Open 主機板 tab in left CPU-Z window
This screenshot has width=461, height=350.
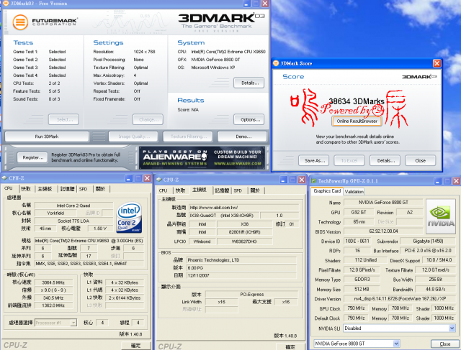coord(45,189)
